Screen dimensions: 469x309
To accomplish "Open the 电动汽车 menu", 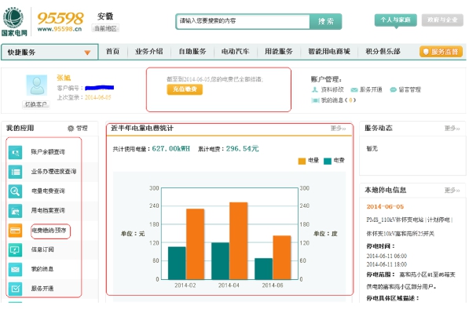I will [236, 52].
